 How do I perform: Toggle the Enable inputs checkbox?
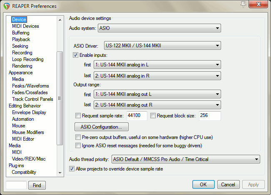pyautogui.click(x=75, y=55)
